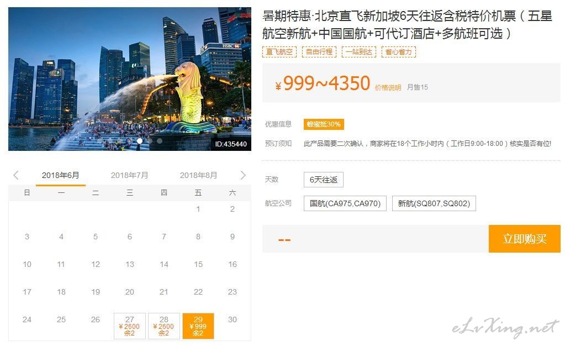Click the 日 weekday header

(x=27, y=193)
